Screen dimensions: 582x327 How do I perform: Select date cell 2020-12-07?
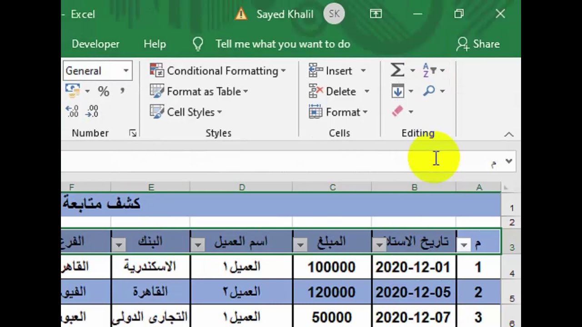click(x=414, y=316)
